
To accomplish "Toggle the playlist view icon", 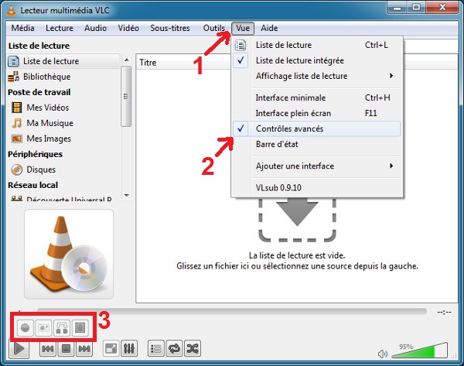I will click(x=155, y=349).
